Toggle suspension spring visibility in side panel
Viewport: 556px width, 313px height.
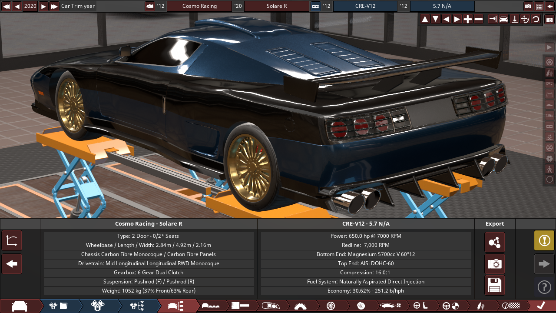549,72
